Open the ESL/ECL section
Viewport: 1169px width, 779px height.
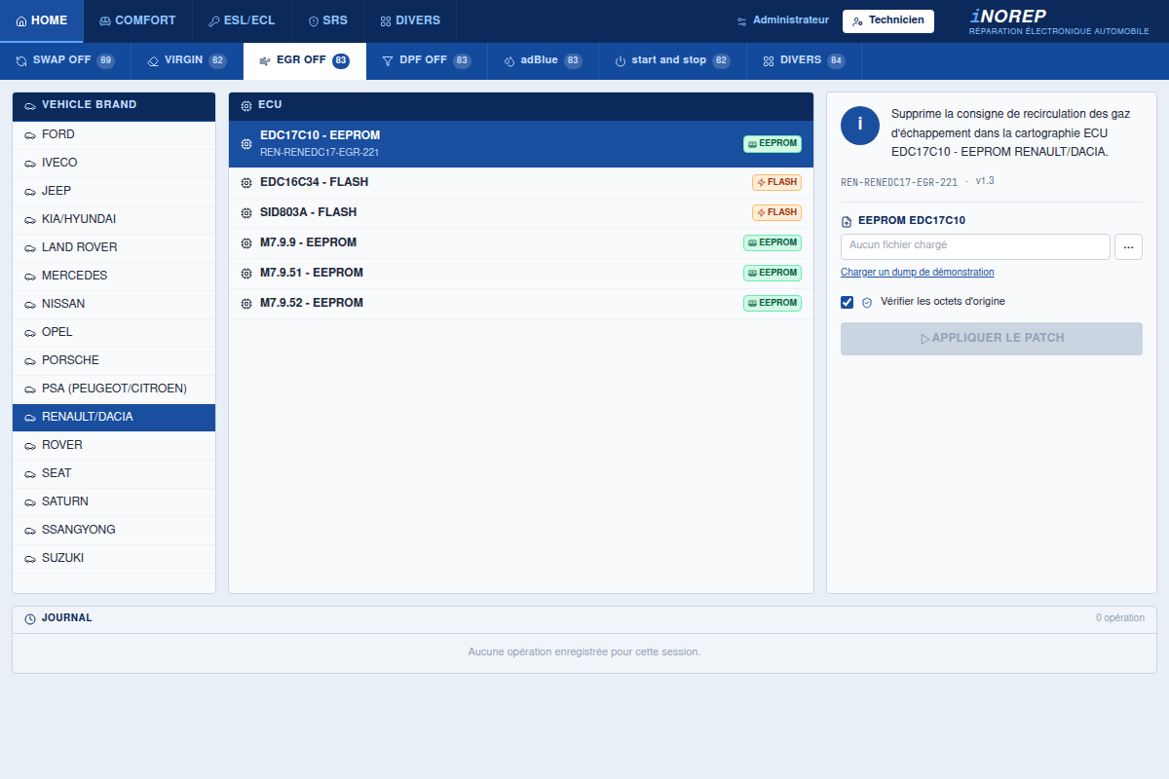pos(242,20)
